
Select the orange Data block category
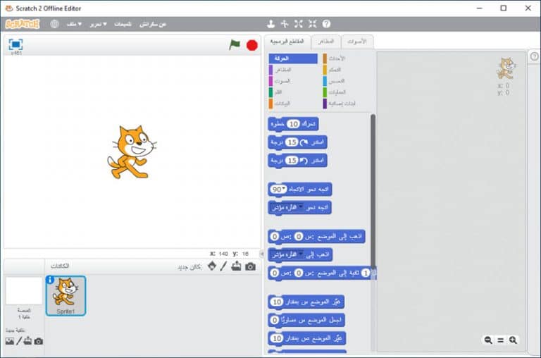293,104
